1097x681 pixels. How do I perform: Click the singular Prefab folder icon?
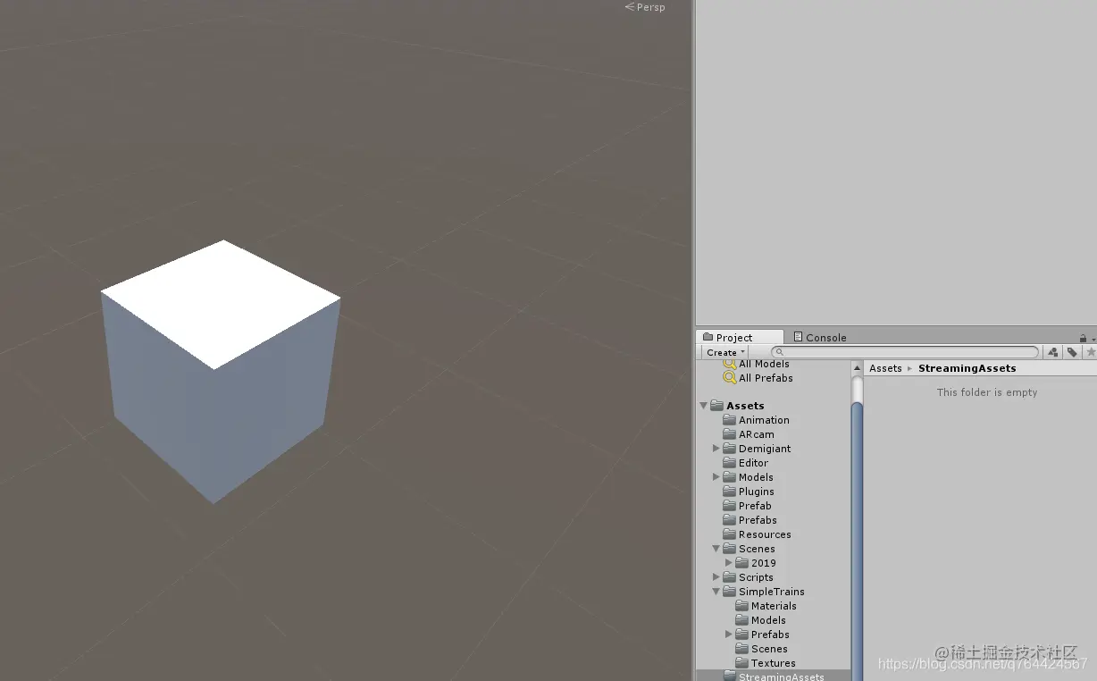(729, 506)
